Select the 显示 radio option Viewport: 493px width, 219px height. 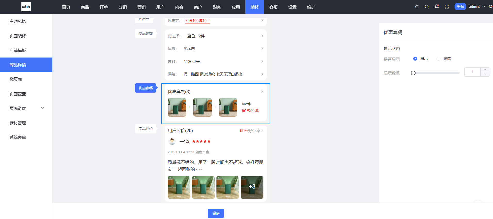[415, 59]
